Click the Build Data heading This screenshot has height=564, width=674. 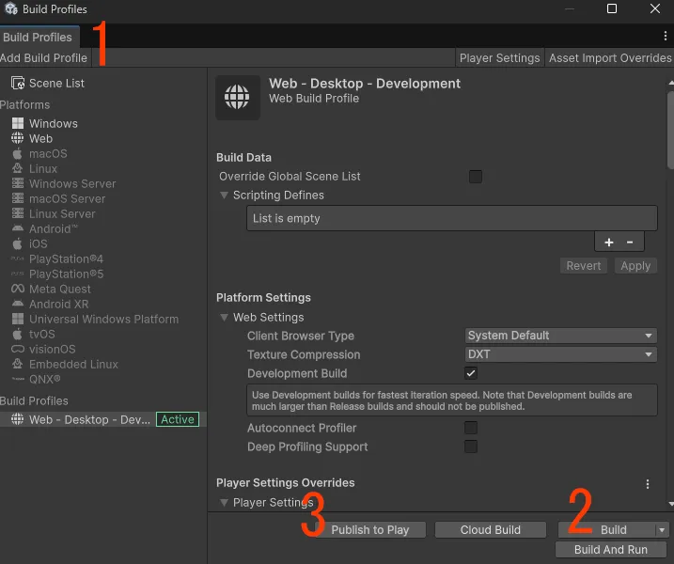(243, 157)
